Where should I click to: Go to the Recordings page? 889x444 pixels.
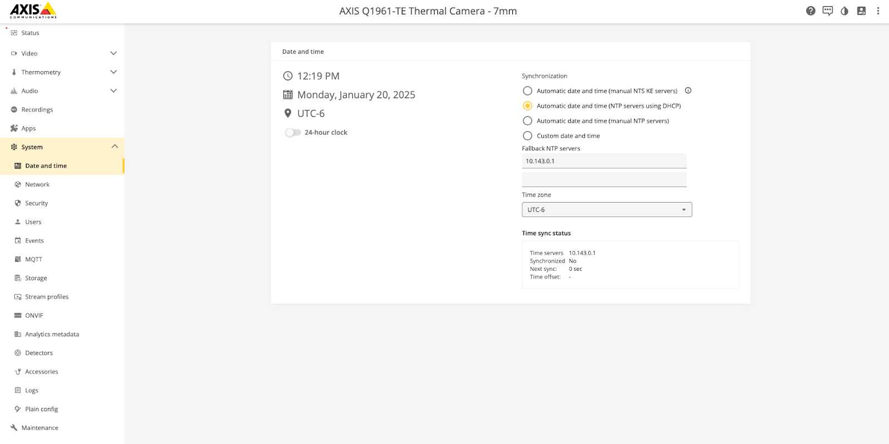[37, 110]
